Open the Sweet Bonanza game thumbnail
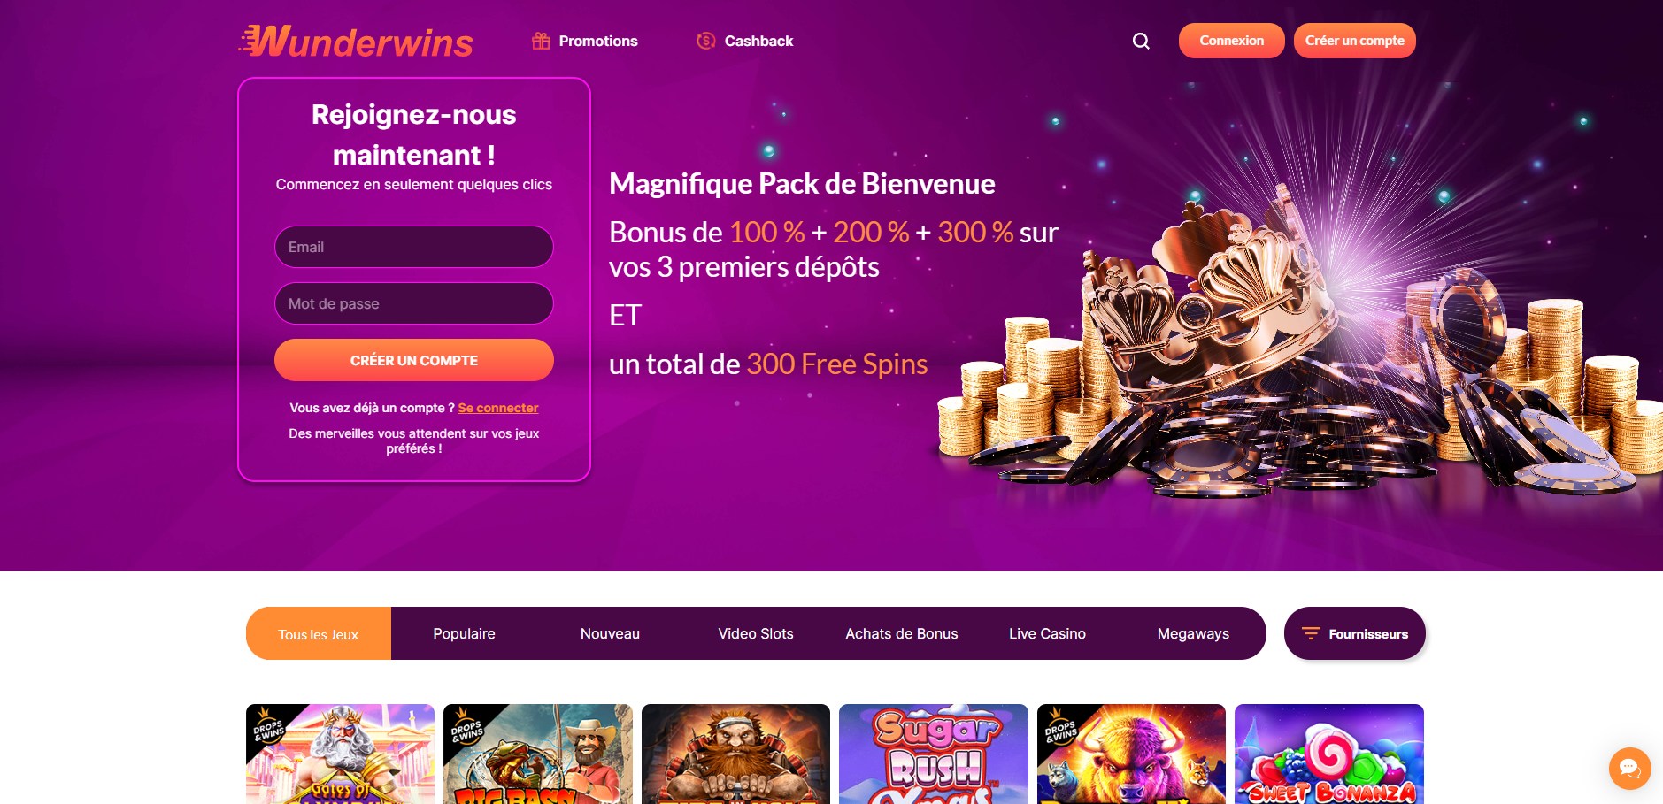Screen dimensions: 1663x804 (1328, 754)
